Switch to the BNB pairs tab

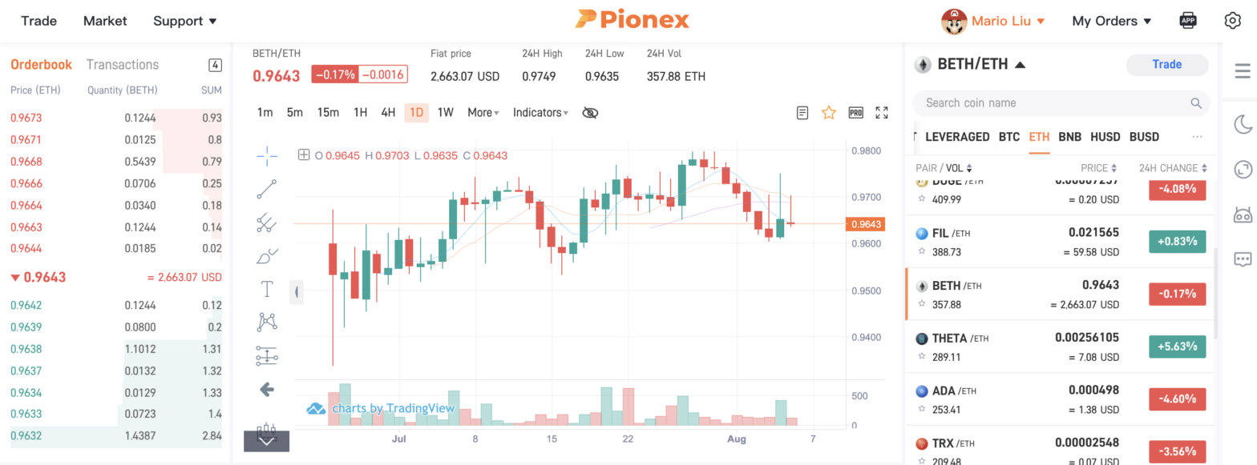point(1069,137)
